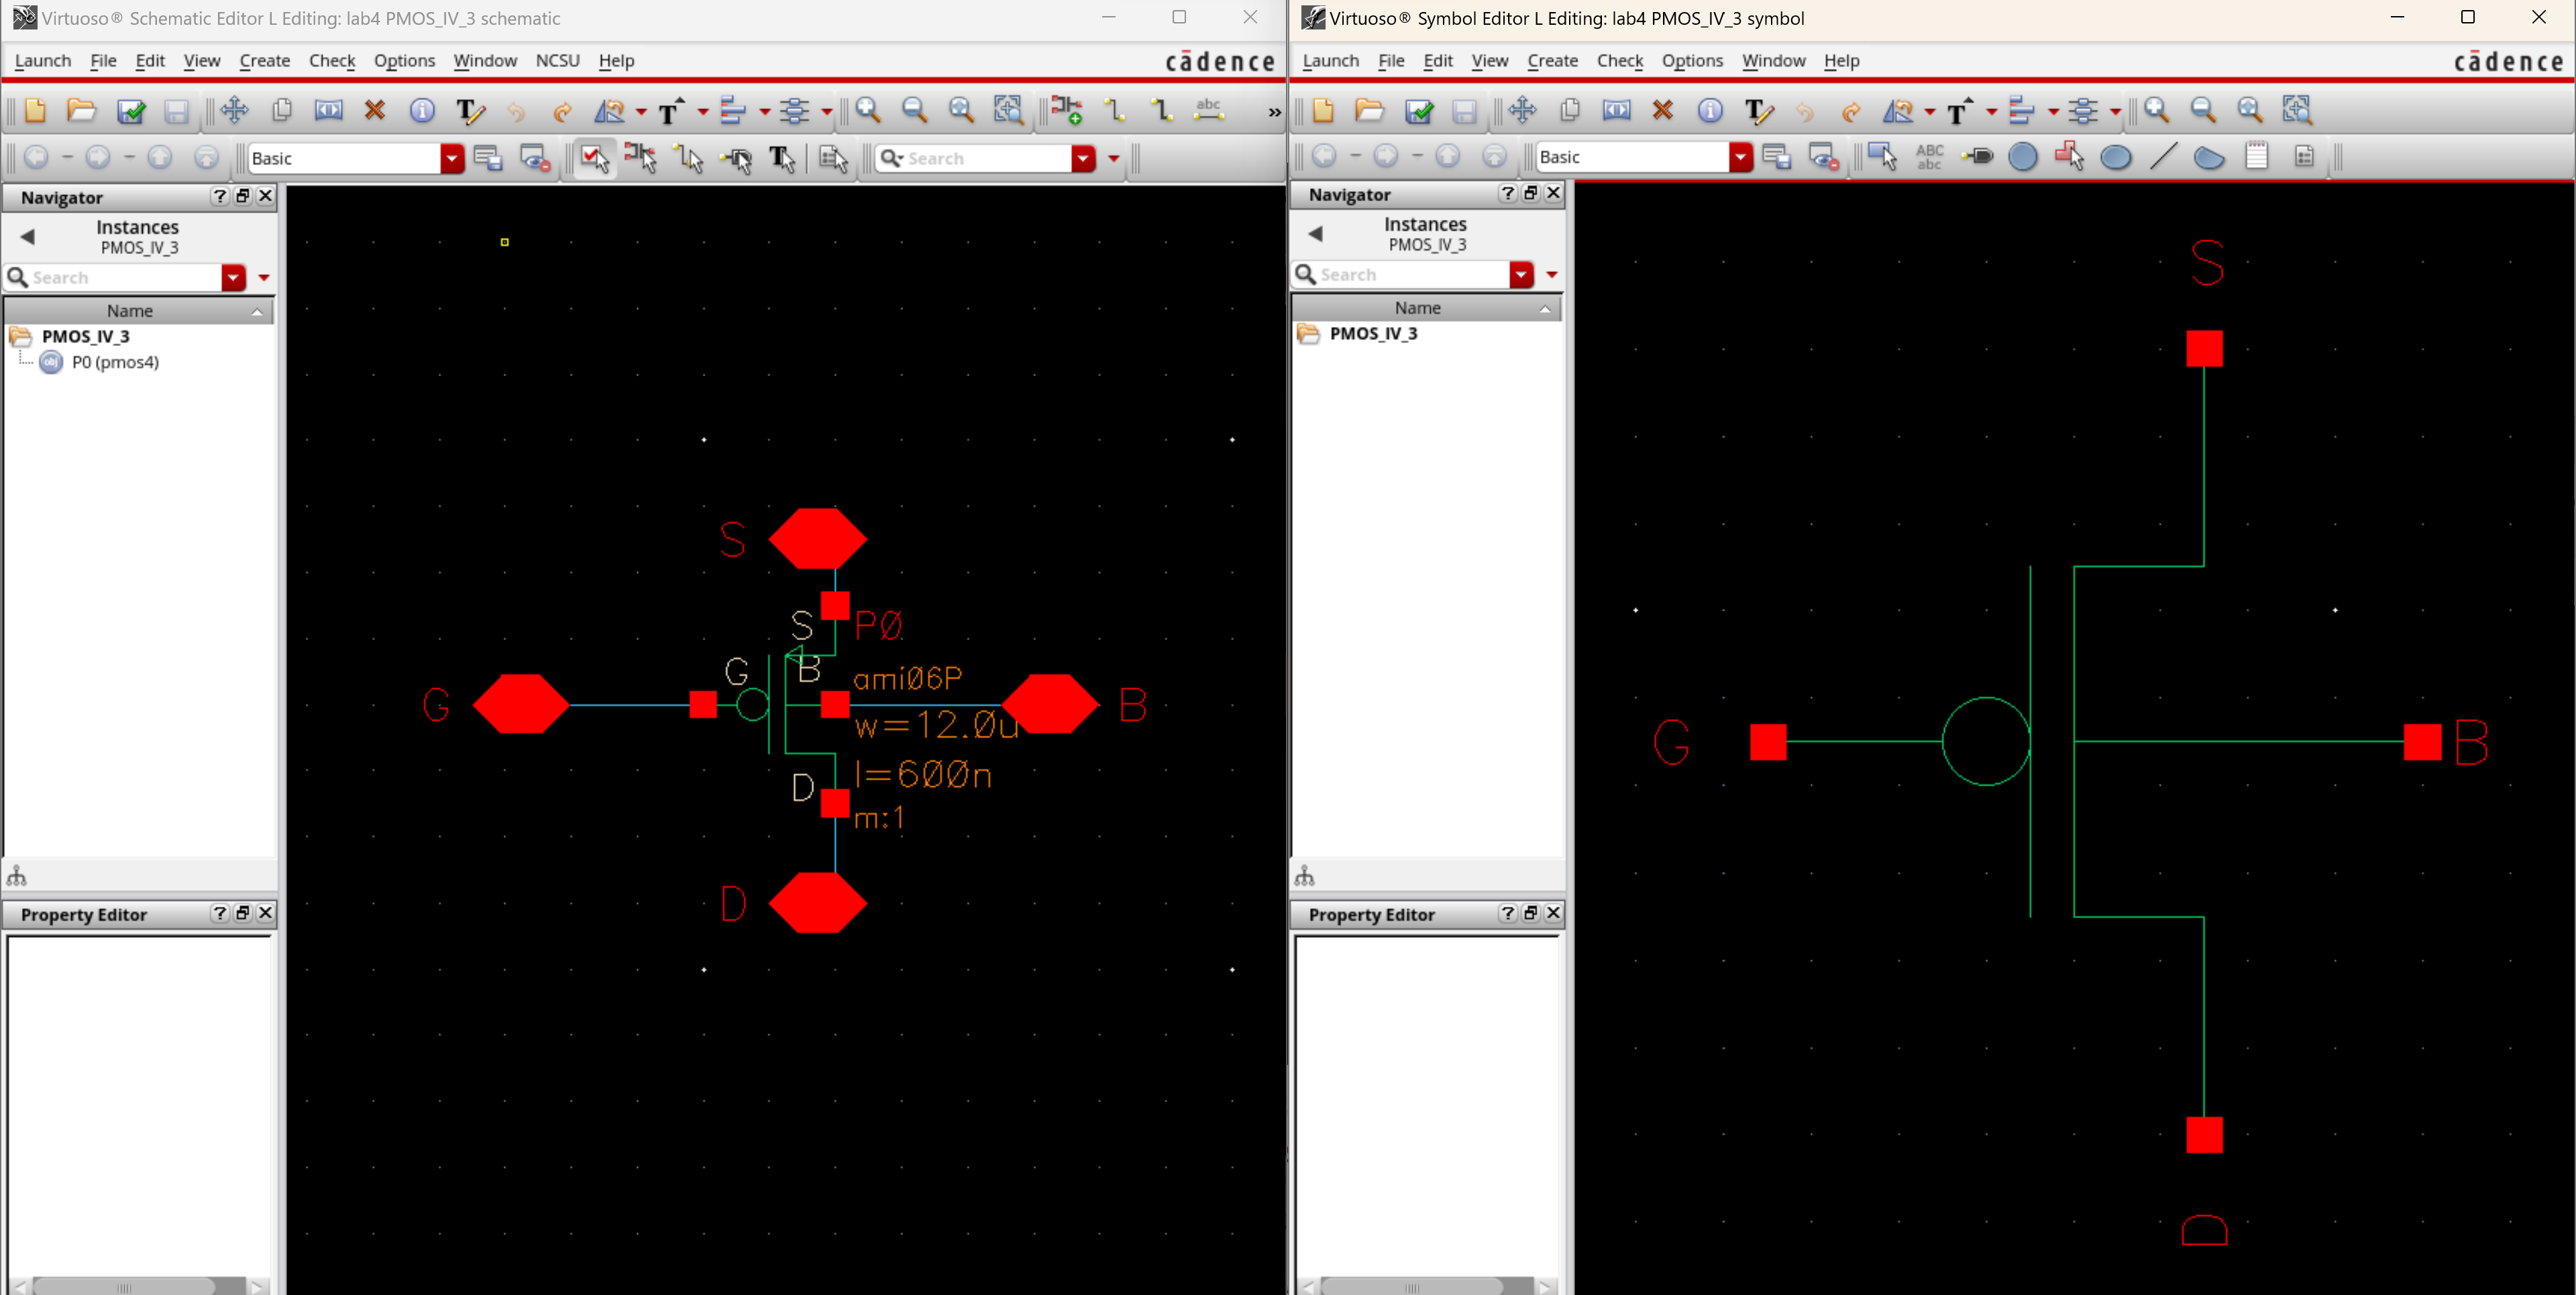2576x1295 pixels.
Task: Select the line drawing tool in Symbol Editor
Action: coord(2162,157)
